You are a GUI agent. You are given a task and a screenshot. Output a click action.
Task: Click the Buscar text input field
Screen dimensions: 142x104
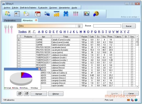[107, 26]
